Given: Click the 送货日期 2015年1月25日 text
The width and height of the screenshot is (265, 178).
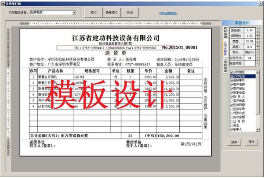Looking at the screenshot, I should [178, 60].
